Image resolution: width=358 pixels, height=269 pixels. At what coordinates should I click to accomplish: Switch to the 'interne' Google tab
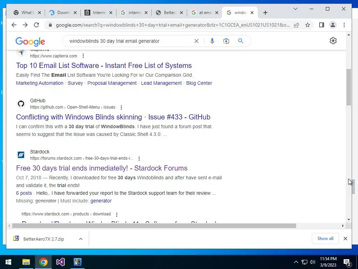[135, 13]
